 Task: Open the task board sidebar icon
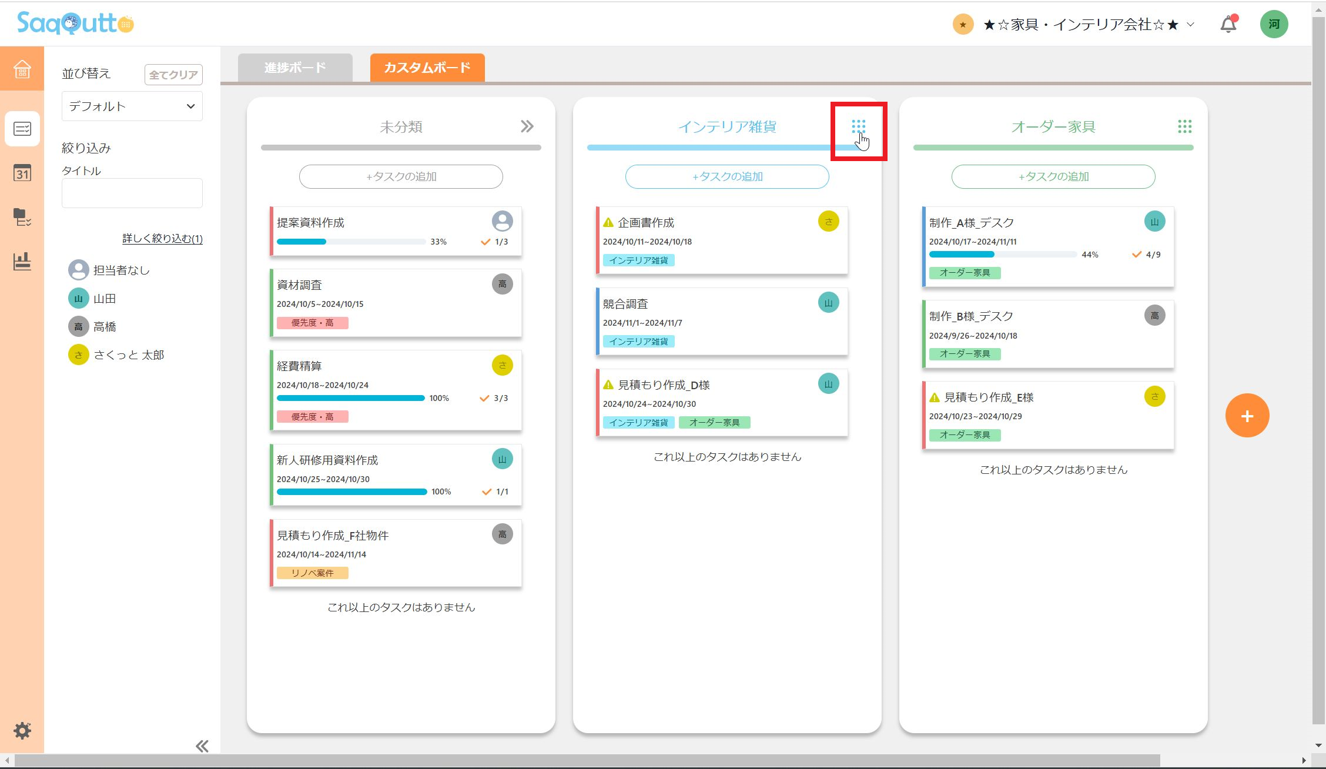(22, 128)
